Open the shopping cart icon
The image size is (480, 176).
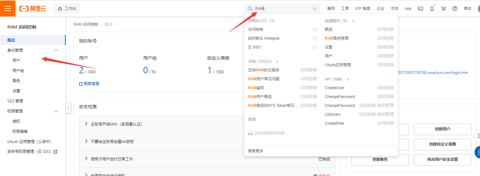443,9
